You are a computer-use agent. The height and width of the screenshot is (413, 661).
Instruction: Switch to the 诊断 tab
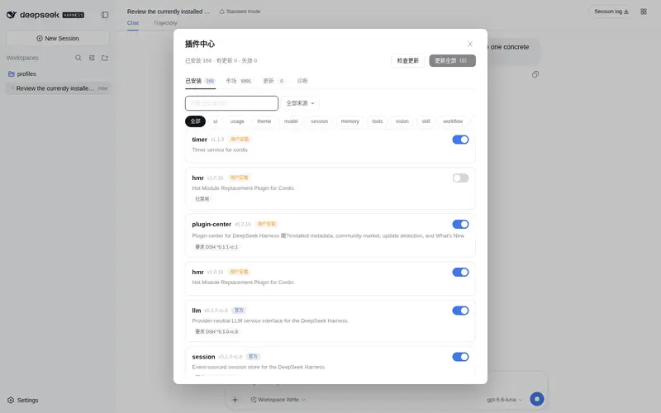[302, 81]
